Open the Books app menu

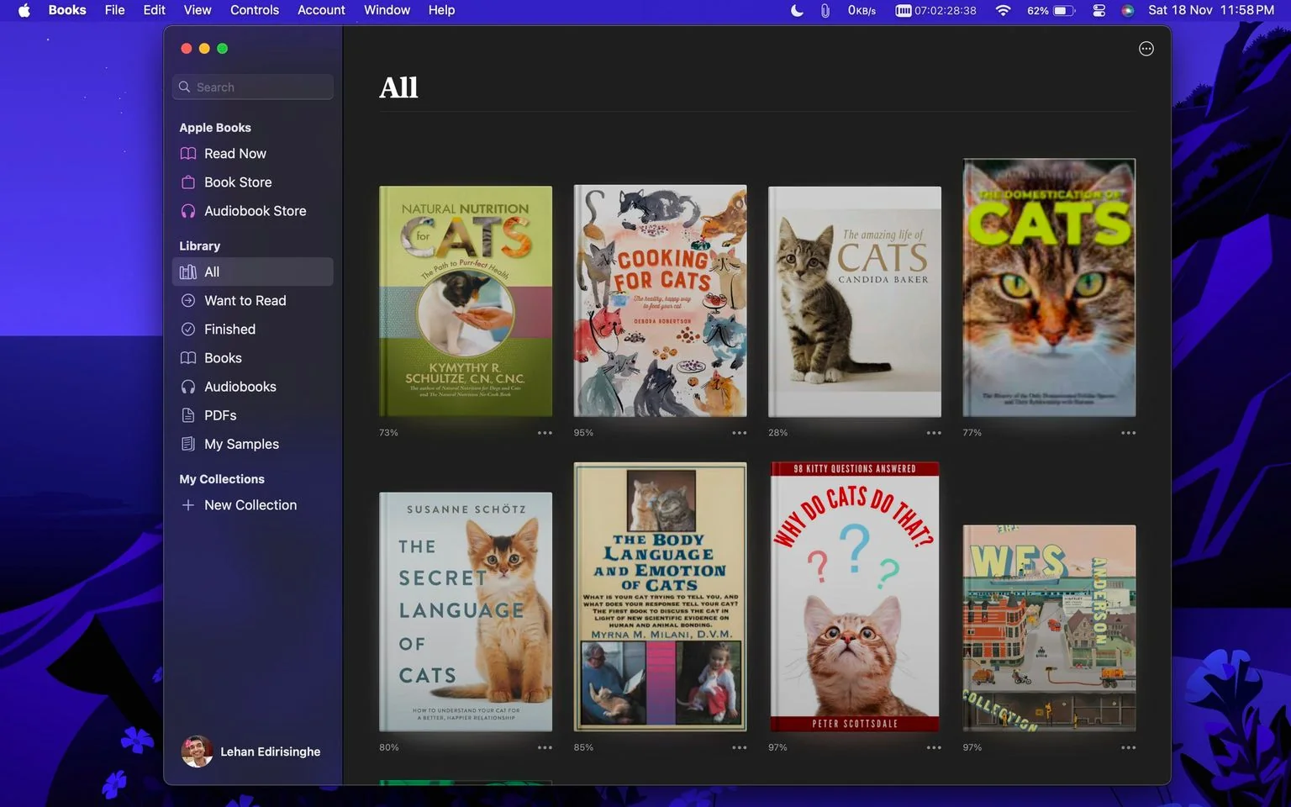click(67, 10)
